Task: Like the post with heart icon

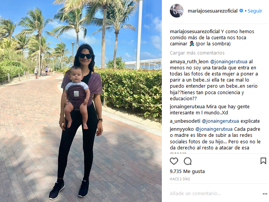Action: click(x=174, y=161)
